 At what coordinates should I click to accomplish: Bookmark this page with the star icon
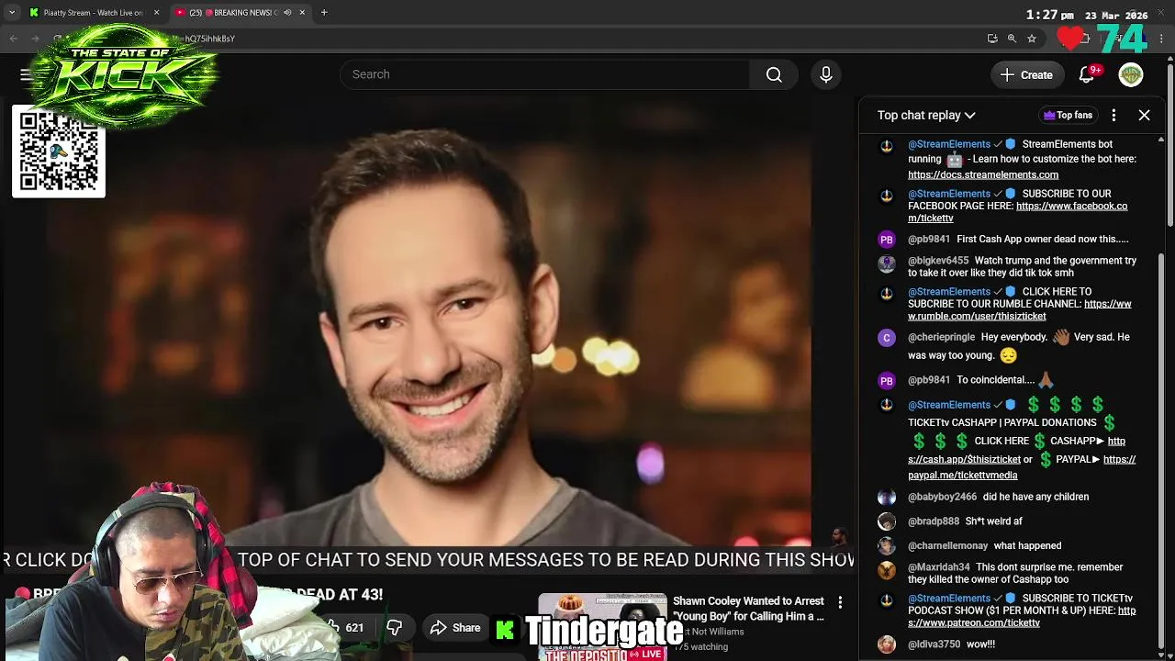tap(1032, 39)
